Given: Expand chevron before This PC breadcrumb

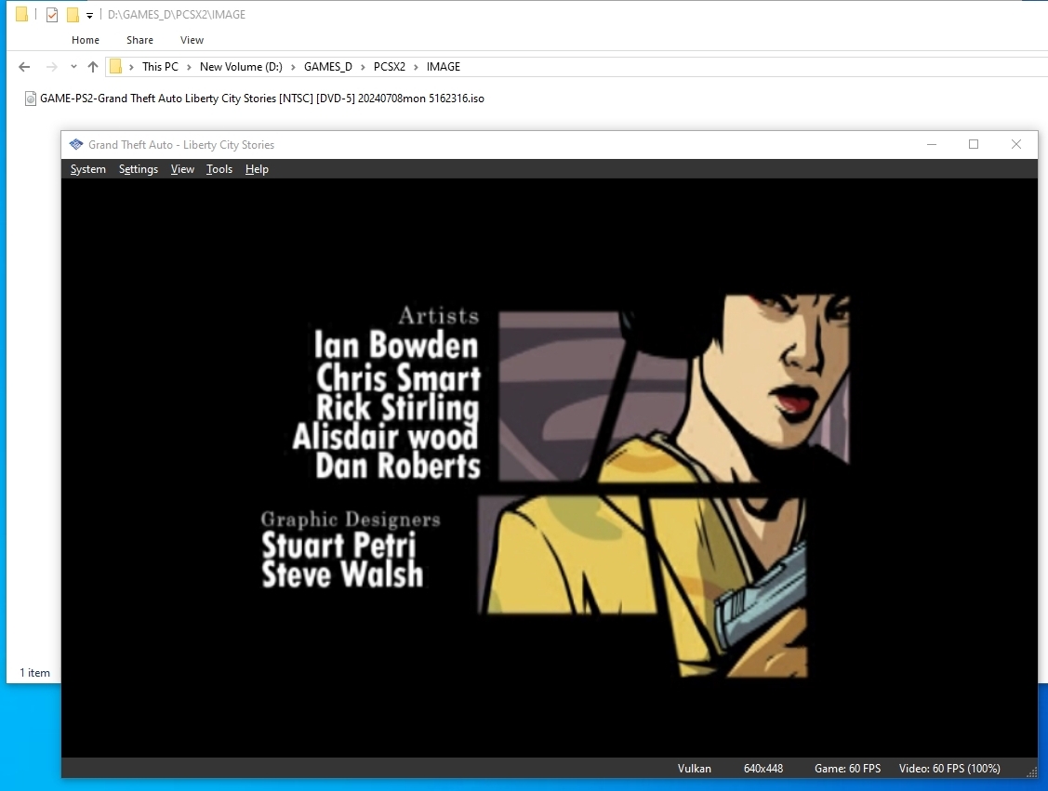Looking at the screenshot, I should coord(132,67).
